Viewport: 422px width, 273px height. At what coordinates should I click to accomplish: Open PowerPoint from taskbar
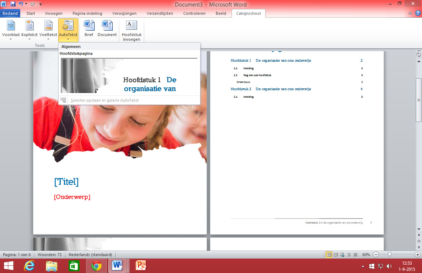141,266
